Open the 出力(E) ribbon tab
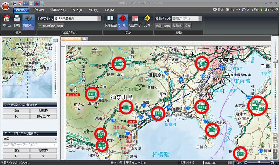279x165 pixels. 93,10
